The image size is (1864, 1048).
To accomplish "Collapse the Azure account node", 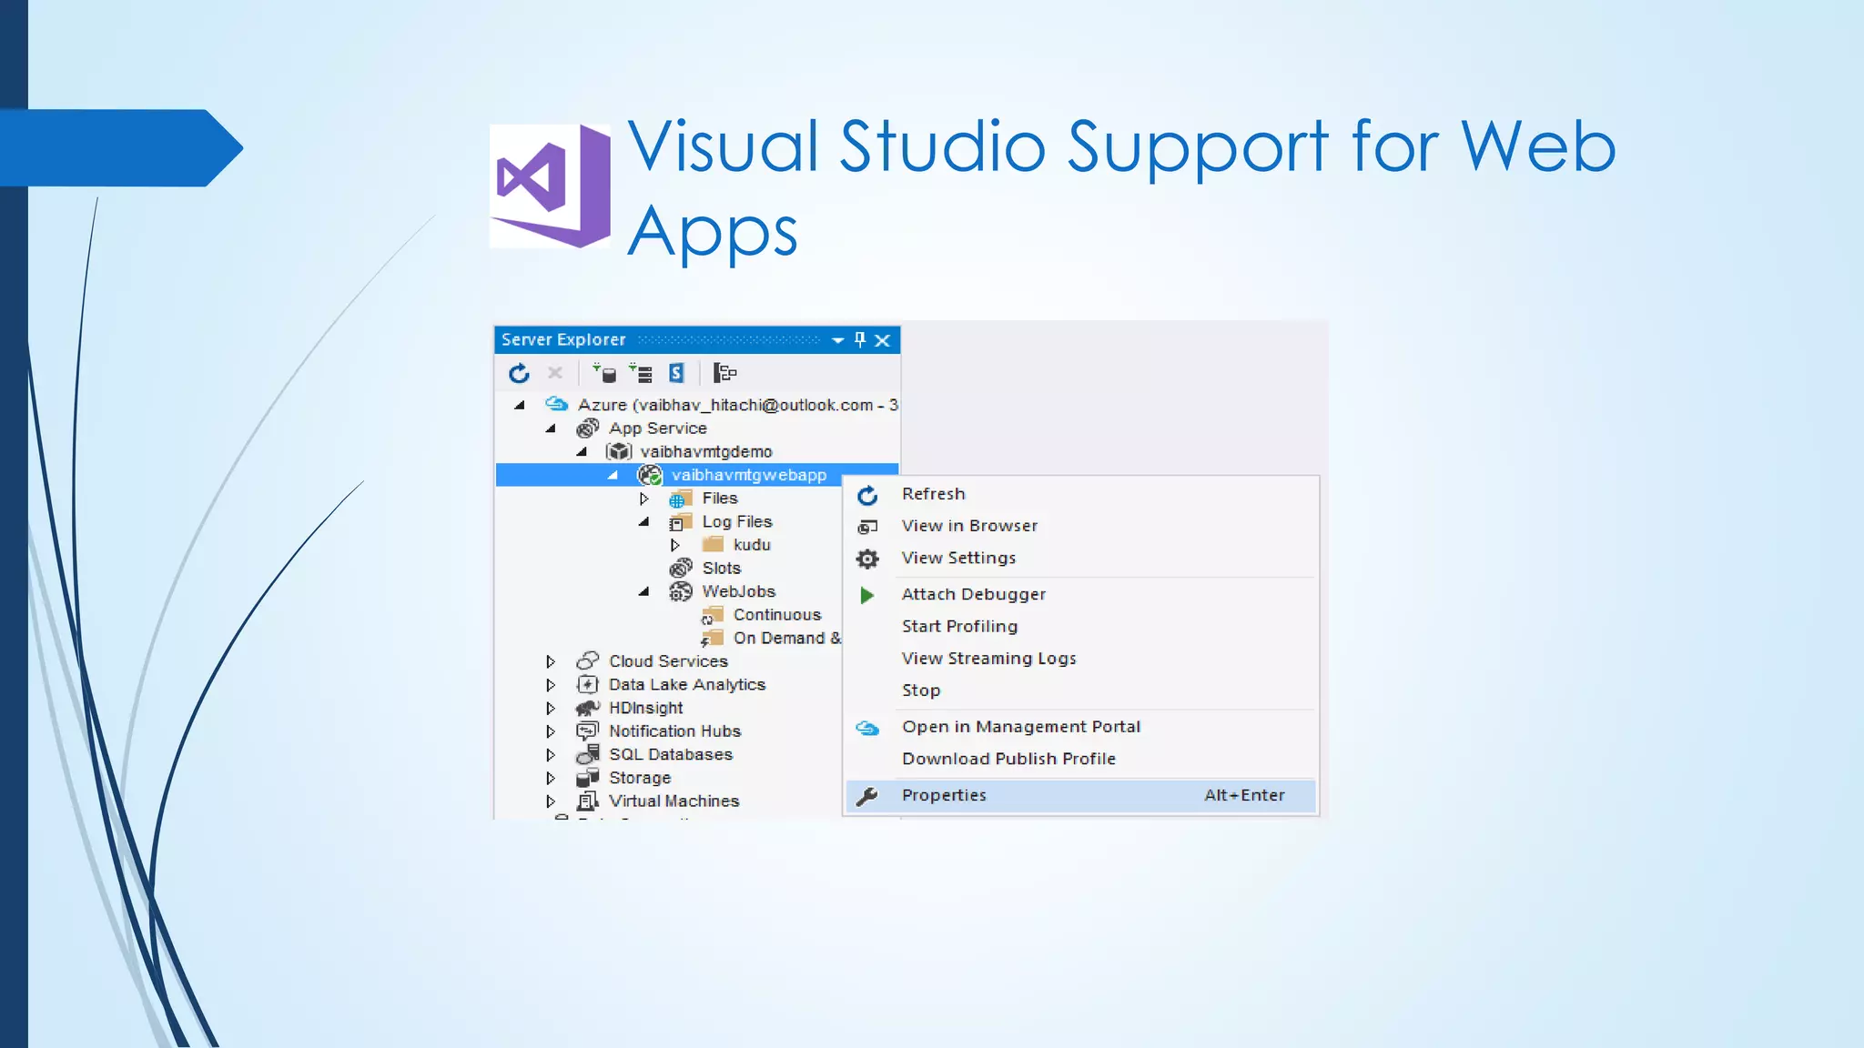I will coord(520,405).
